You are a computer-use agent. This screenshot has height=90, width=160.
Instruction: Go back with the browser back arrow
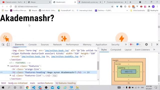coord(3,6)
